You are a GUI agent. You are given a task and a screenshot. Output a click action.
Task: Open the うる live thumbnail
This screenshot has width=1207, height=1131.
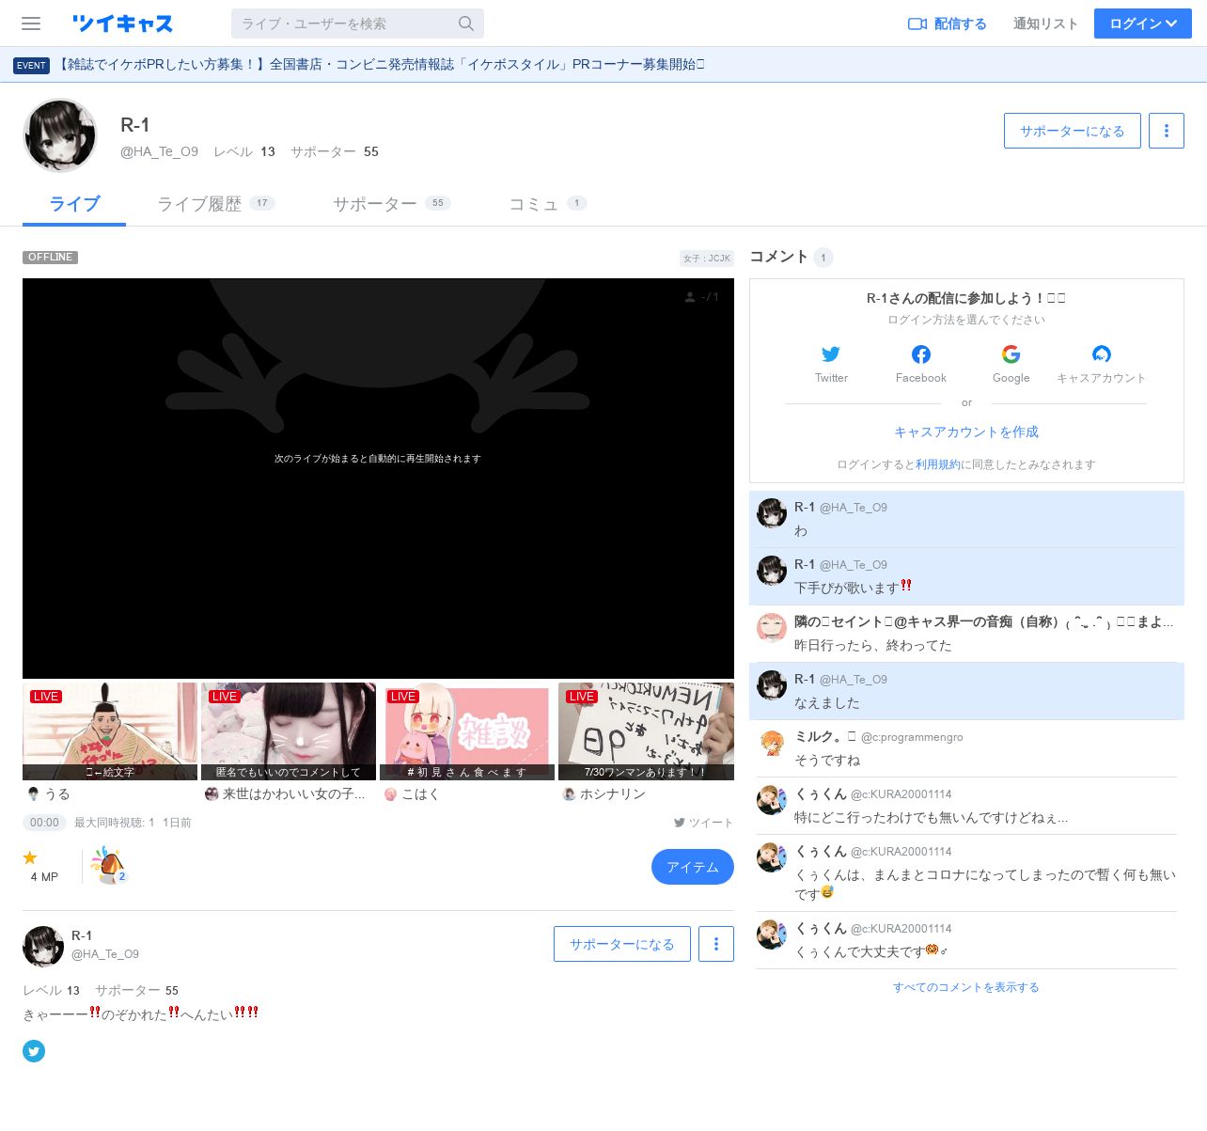click(110, 731)
